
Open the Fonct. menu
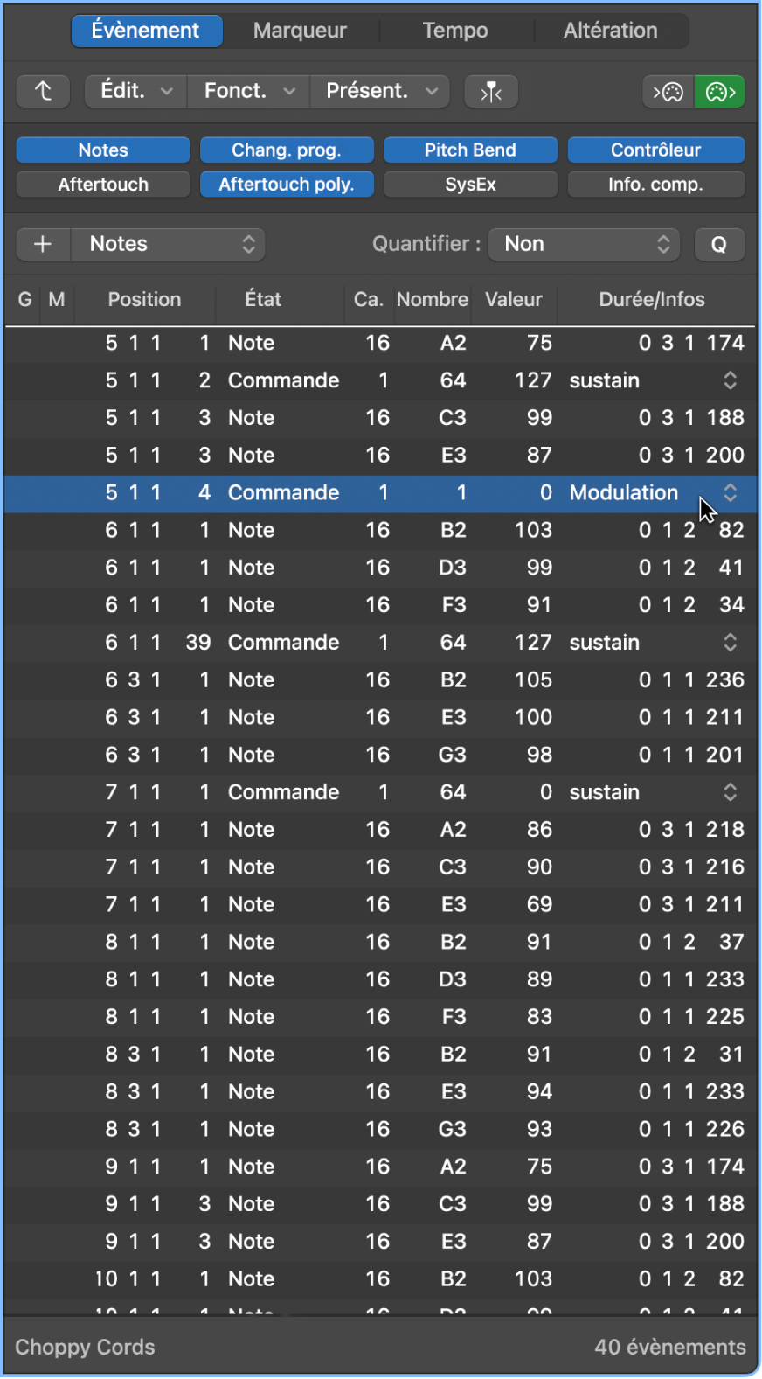click(x=249, y=91)
